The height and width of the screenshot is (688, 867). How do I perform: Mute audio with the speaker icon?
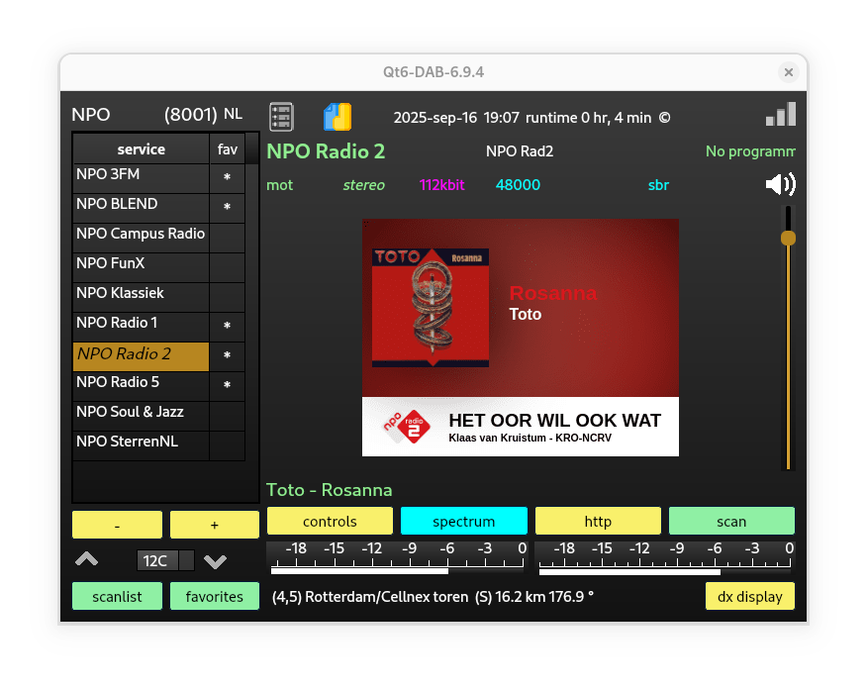[x=780, y=184]
